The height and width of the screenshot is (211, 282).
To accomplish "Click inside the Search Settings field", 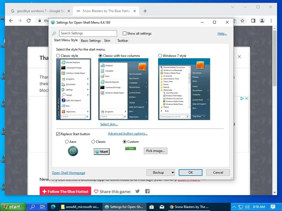I will pos(88,33).
